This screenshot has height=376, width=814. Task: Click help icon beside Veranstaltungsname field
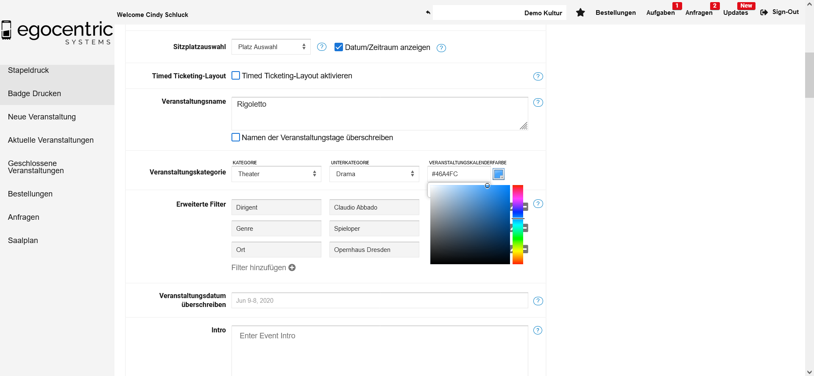pos(538,102)
